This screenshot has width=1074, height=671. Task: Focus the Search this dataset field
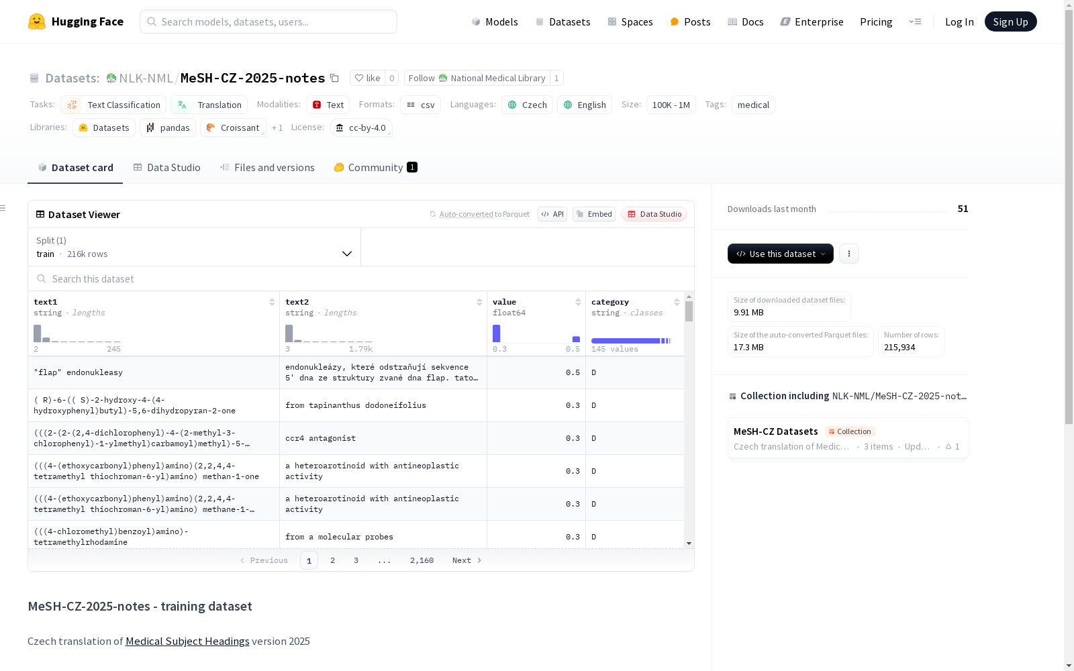[361, 278]
